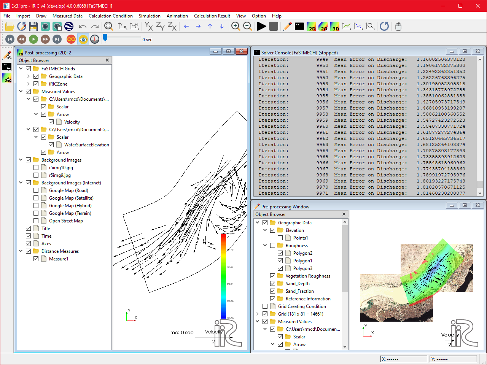Open the Simulation menu

tap(150, 16)
